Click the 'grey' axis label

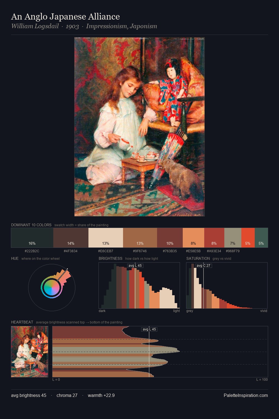(x=190, y=311)
